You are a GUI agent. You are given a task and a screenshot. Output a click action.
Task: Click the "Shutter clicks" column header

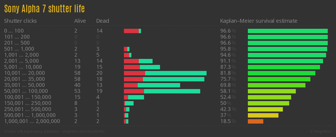(x=20, y=21)
